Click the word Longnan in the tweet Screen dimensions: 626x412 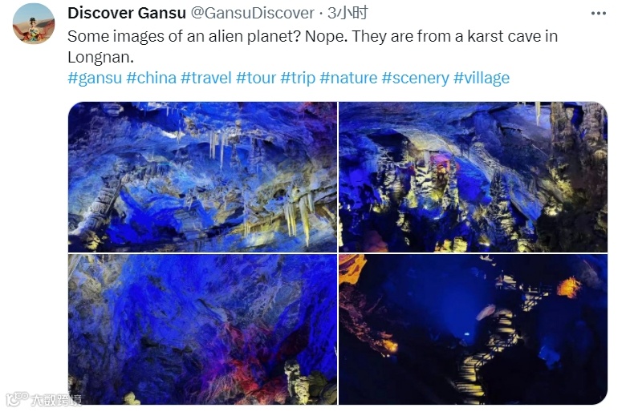(100, 58)
